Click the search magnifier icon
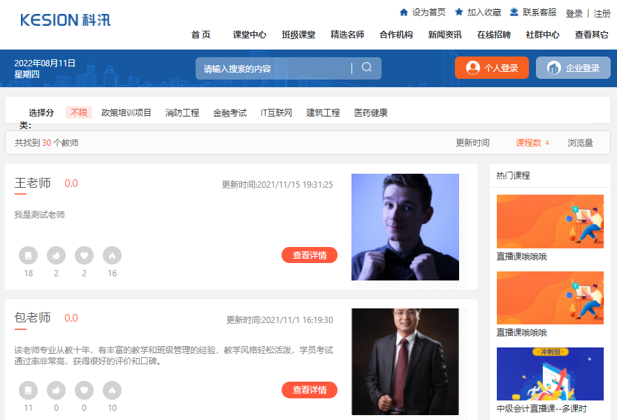The height and width of the screenshot is (420, 617). [x=366, y=68]
